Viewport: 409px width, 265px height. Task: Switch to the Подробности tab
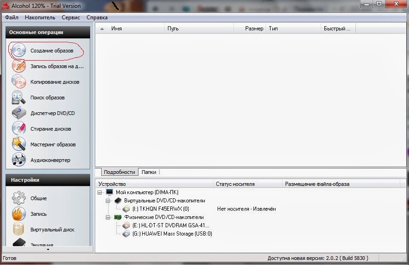[x=120, y=172]
